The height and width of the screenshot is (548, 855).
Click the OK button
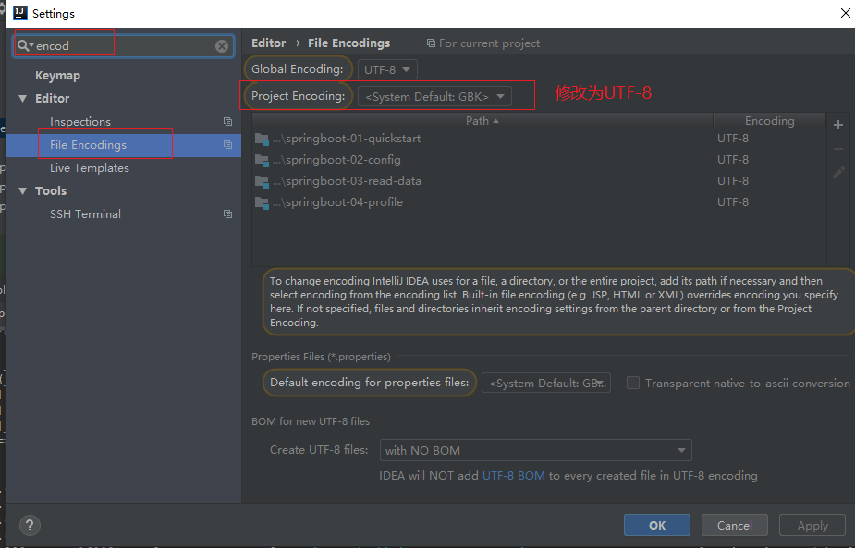[x=656, y=525]
